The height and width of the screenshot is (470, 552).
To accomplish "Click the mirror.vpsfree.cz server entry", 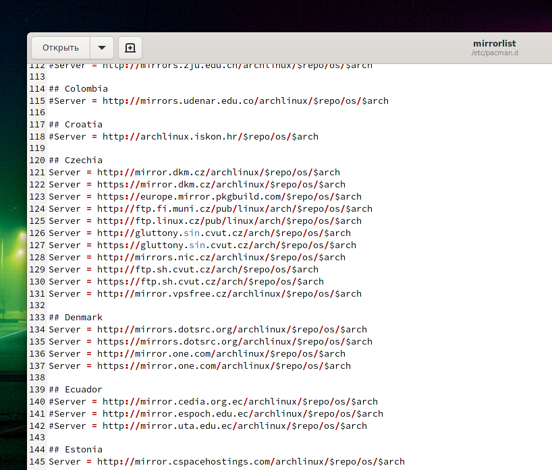I will 204,294.
